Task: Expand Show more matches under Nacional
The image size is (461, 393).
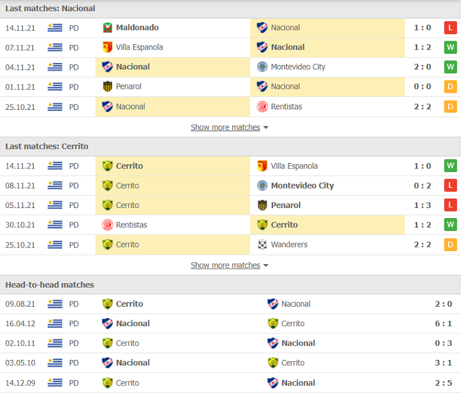Action: tap(226, 127)
